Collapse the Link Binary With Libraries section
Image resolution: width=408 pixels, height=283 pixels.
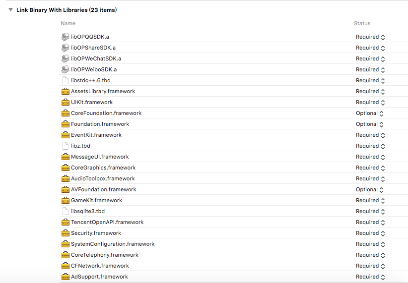(10, 10)
